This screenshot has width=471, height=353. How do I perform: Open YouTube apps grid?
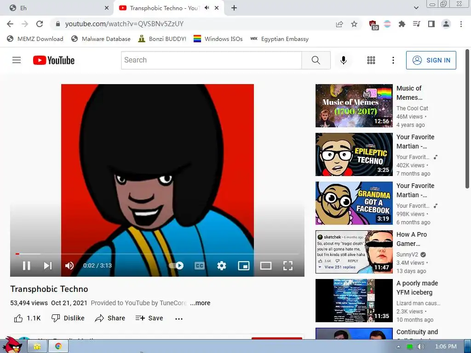[x=371, y=60]
